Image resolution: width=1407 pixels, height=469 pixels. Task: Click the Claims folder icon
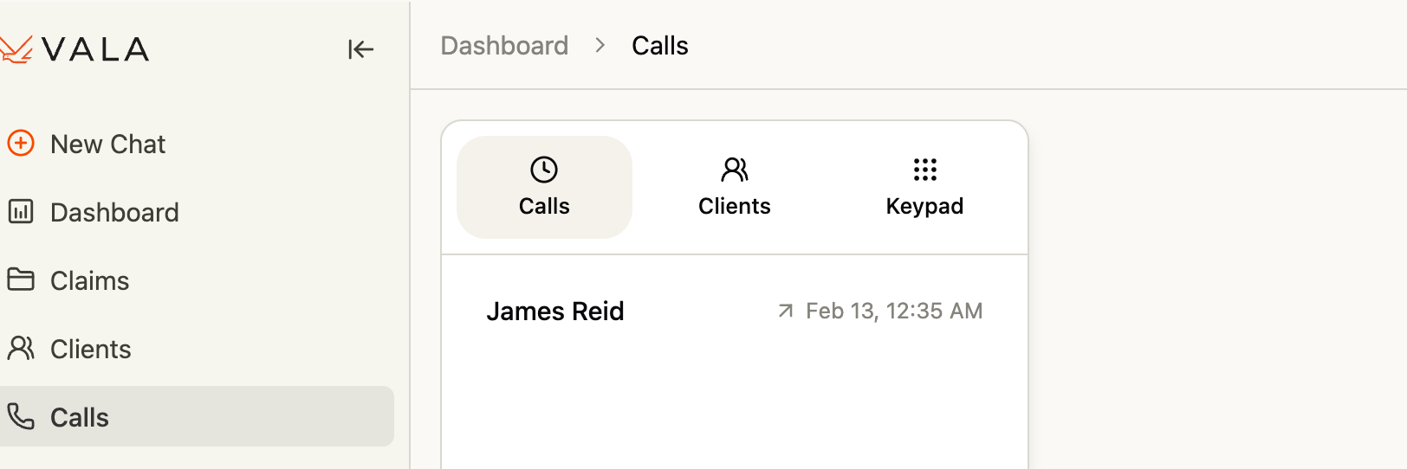[x=21, y=279]
